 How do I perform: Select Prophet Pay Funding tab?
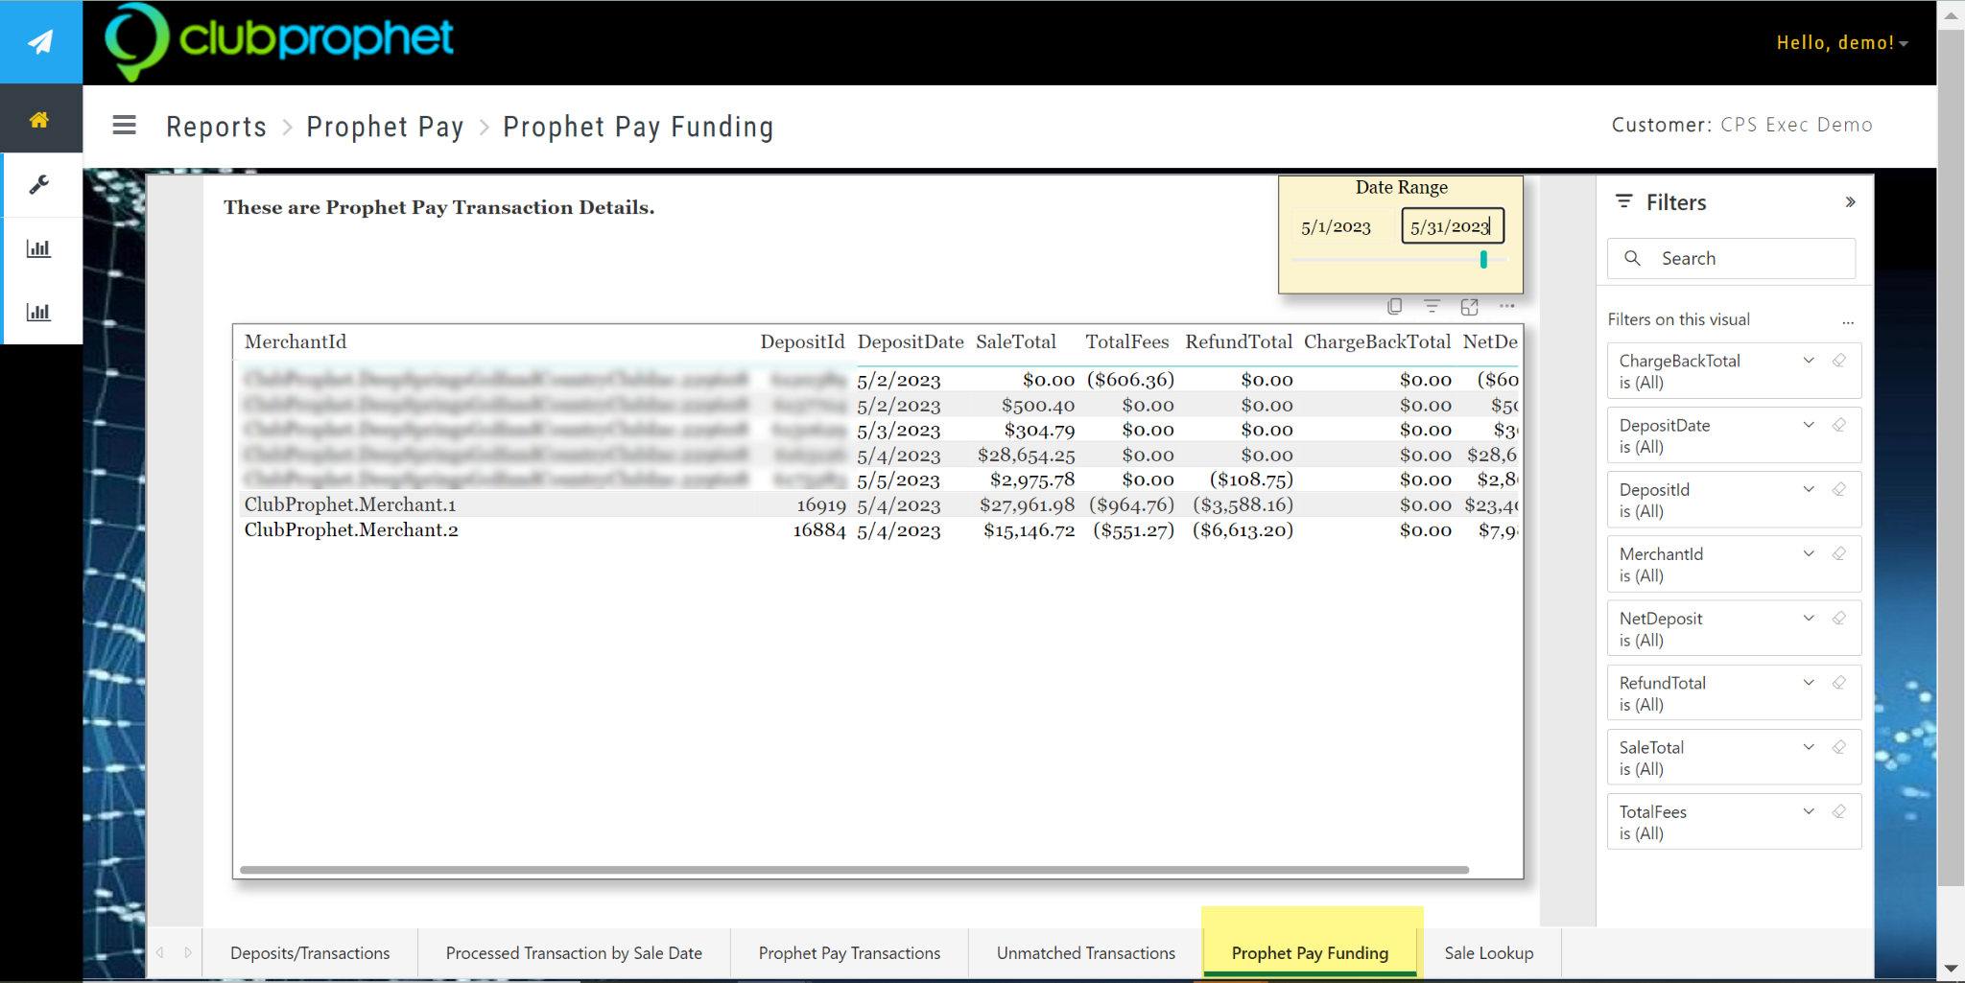[x=1310, y=952]
